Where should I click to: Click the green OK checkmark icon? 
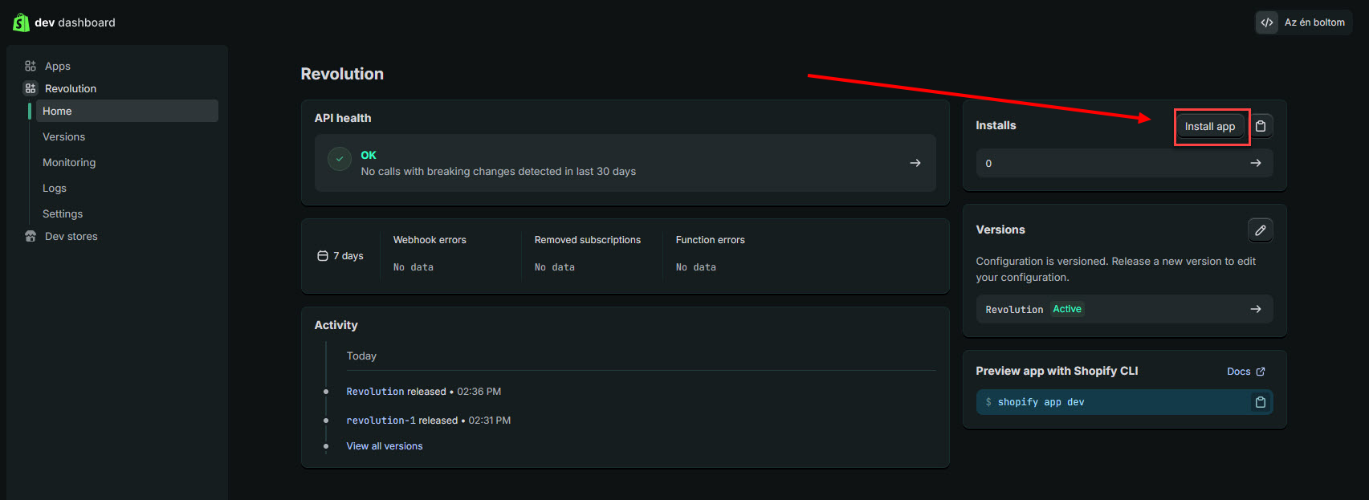pos(340,159)
